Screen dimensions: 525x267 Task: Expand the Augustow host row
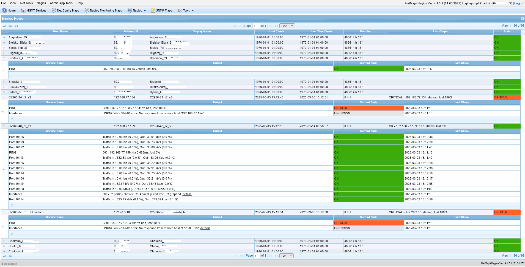(4, 37)
